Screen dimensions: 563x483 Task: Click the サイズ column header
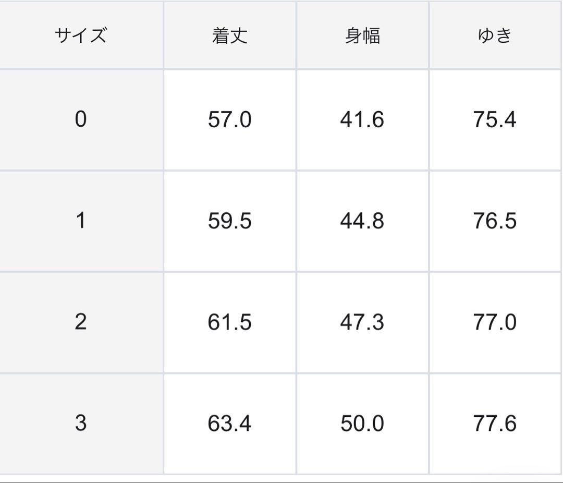(81, 35)
